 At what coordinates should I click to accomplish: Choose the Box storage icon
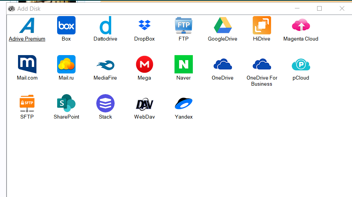pos(66,25)
